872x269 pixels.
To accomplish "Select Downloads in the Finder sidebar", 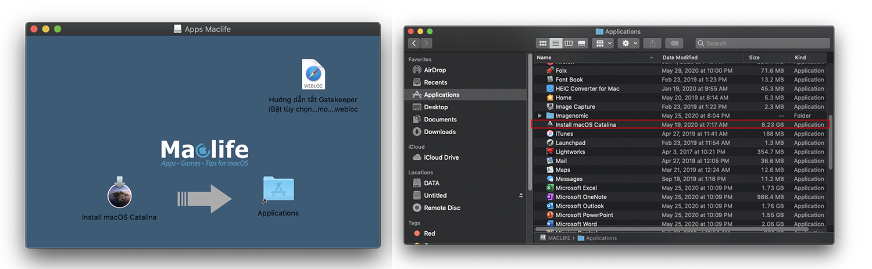I will coord(439,132).
